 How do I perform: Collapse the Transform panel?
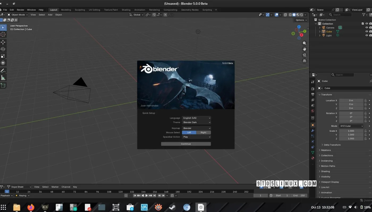(326, 95)
